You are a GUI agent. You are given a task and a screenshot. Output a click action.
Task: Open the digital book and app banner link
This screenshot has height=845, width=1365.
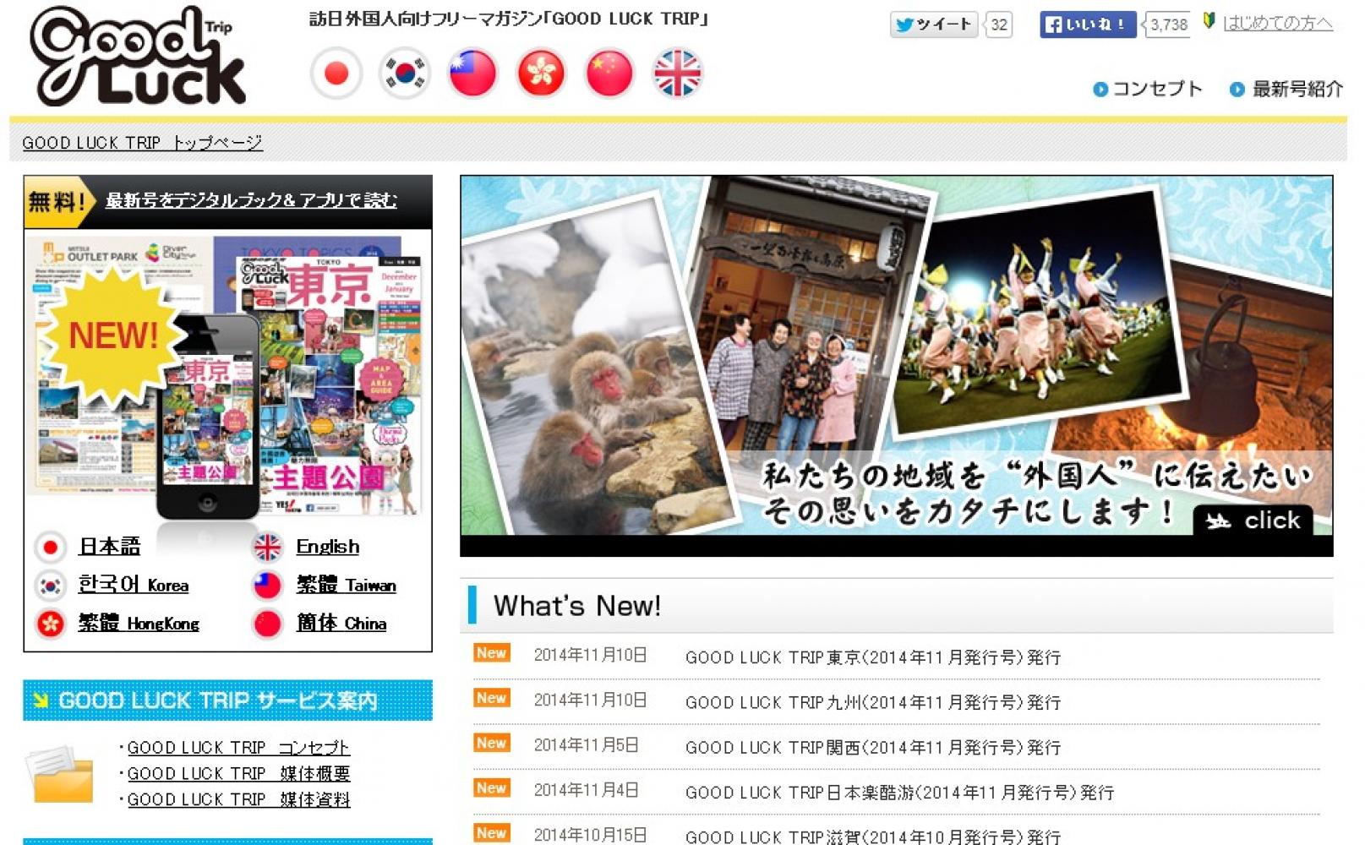click(x=251, y=200)
